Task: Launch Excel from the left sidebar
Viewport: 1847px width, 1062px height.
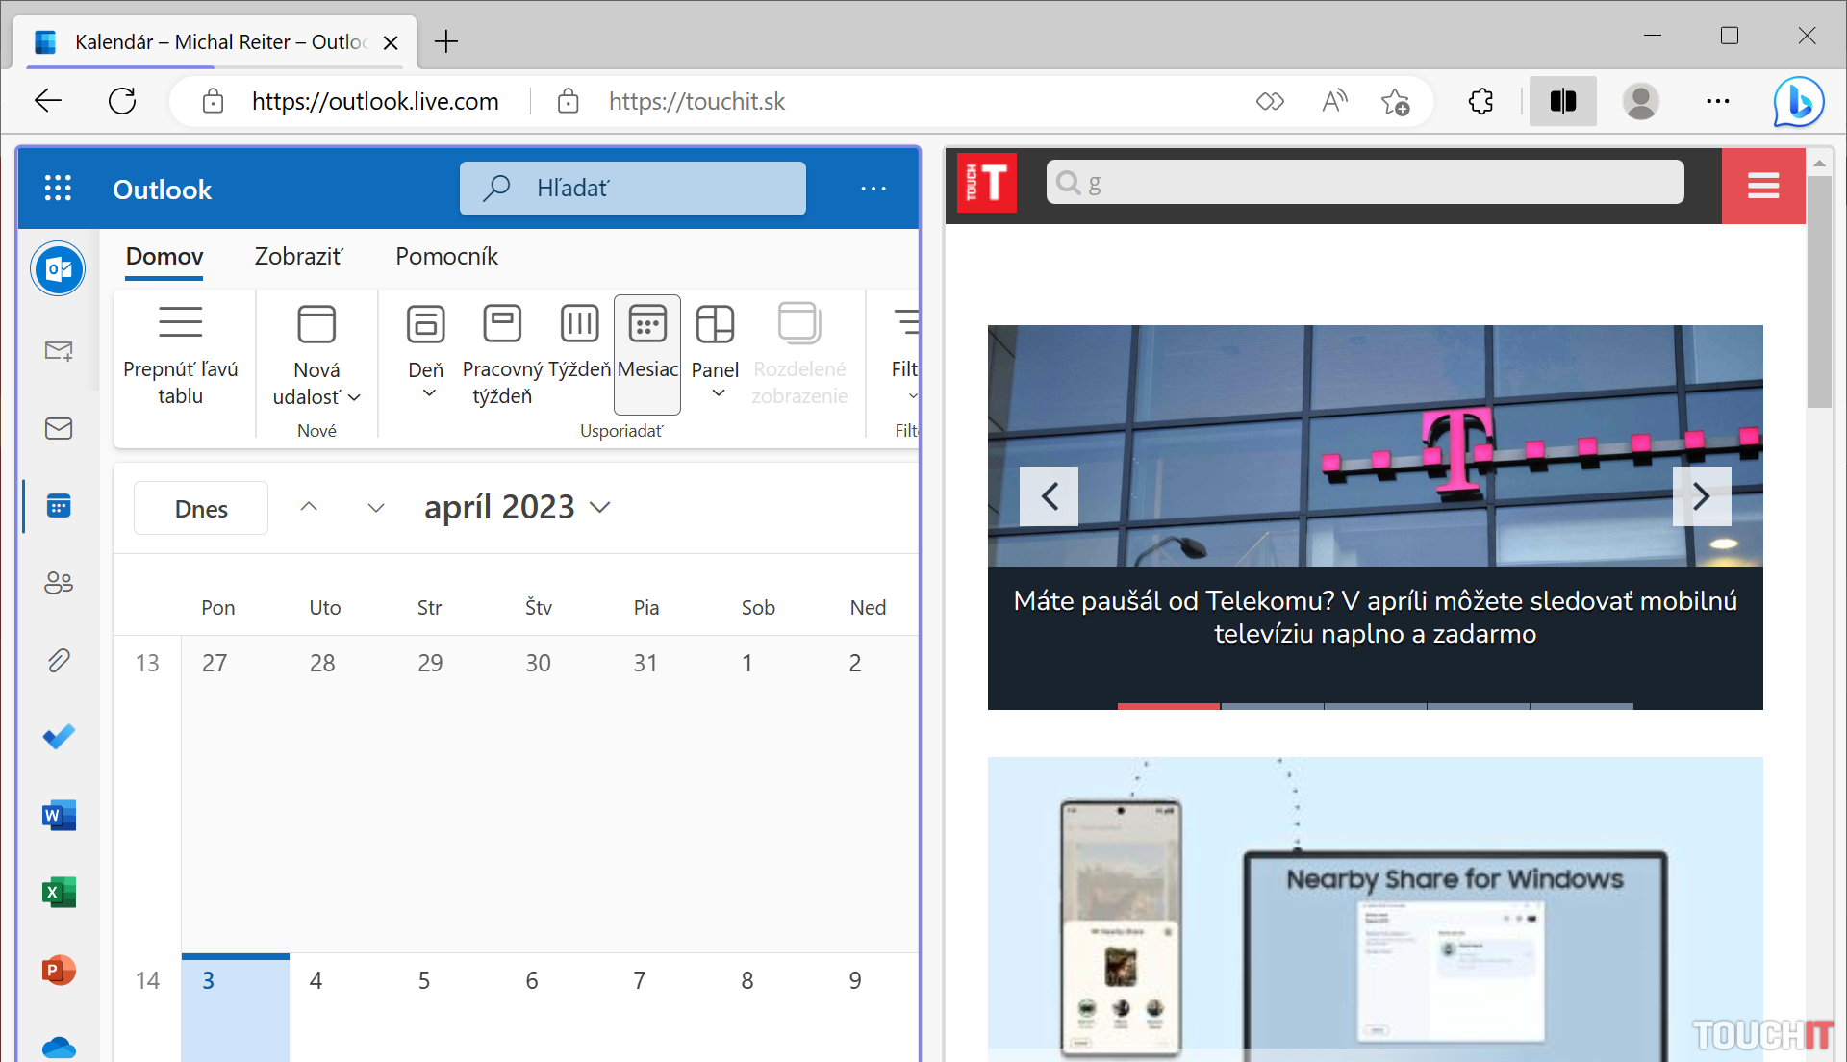Action: point(59,893)
